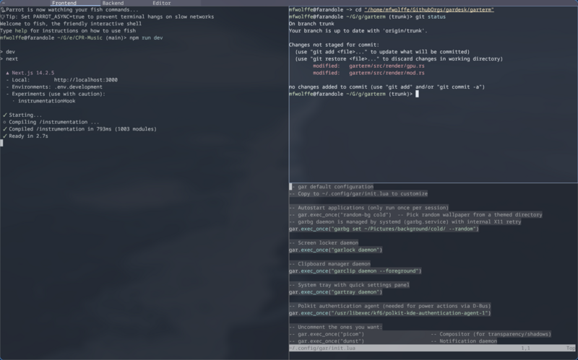Click the 'Autostart applications' comment line

point(369,208)
